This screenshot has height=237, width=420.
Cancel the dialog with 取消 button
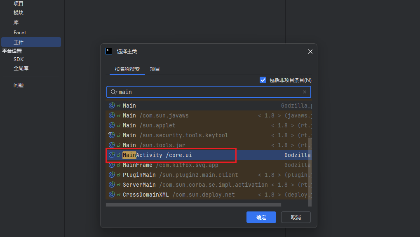[296, 217]
